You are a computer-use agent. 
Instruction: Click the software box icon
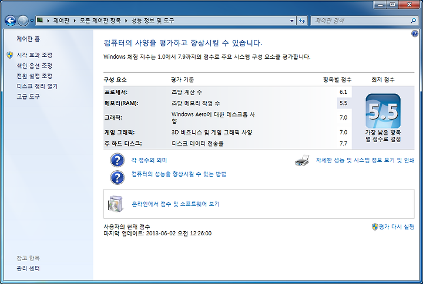tap(116, 204)
